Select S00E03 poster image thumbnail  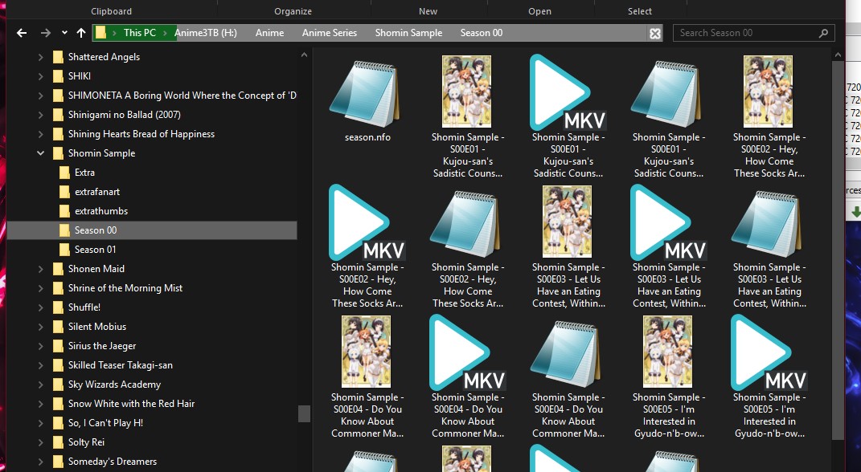click(x=568, y=222)
